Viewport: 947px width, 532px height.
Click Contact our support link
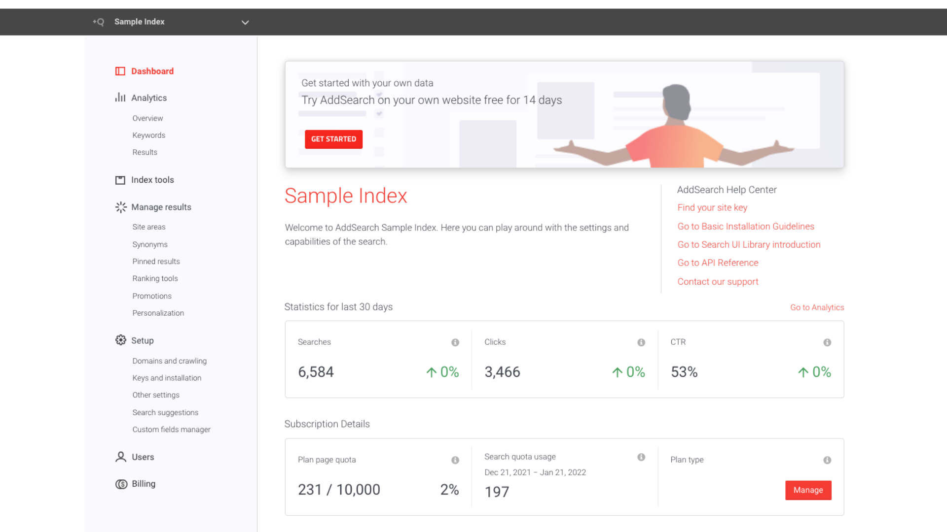click(718, 282)
